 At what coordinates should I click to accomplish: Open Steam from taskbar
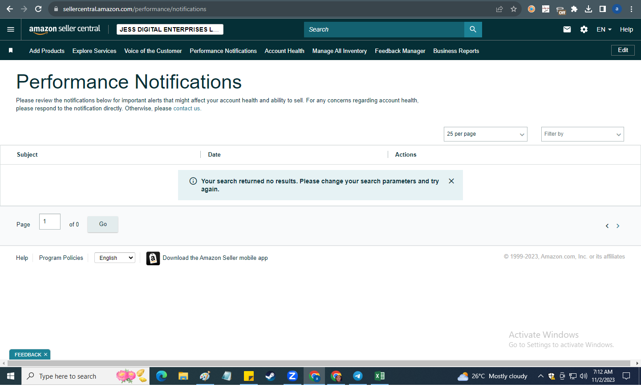(270, 376)
